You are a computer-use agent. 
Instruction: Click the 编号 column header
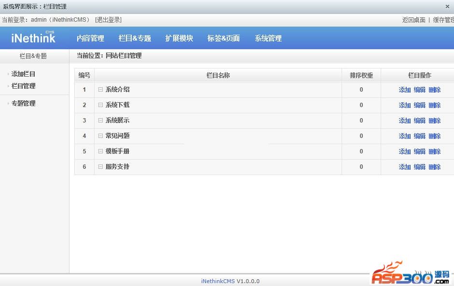click(x=84, y=75)
